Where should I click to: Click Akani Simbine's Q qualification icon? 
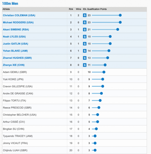click(85, 30)
